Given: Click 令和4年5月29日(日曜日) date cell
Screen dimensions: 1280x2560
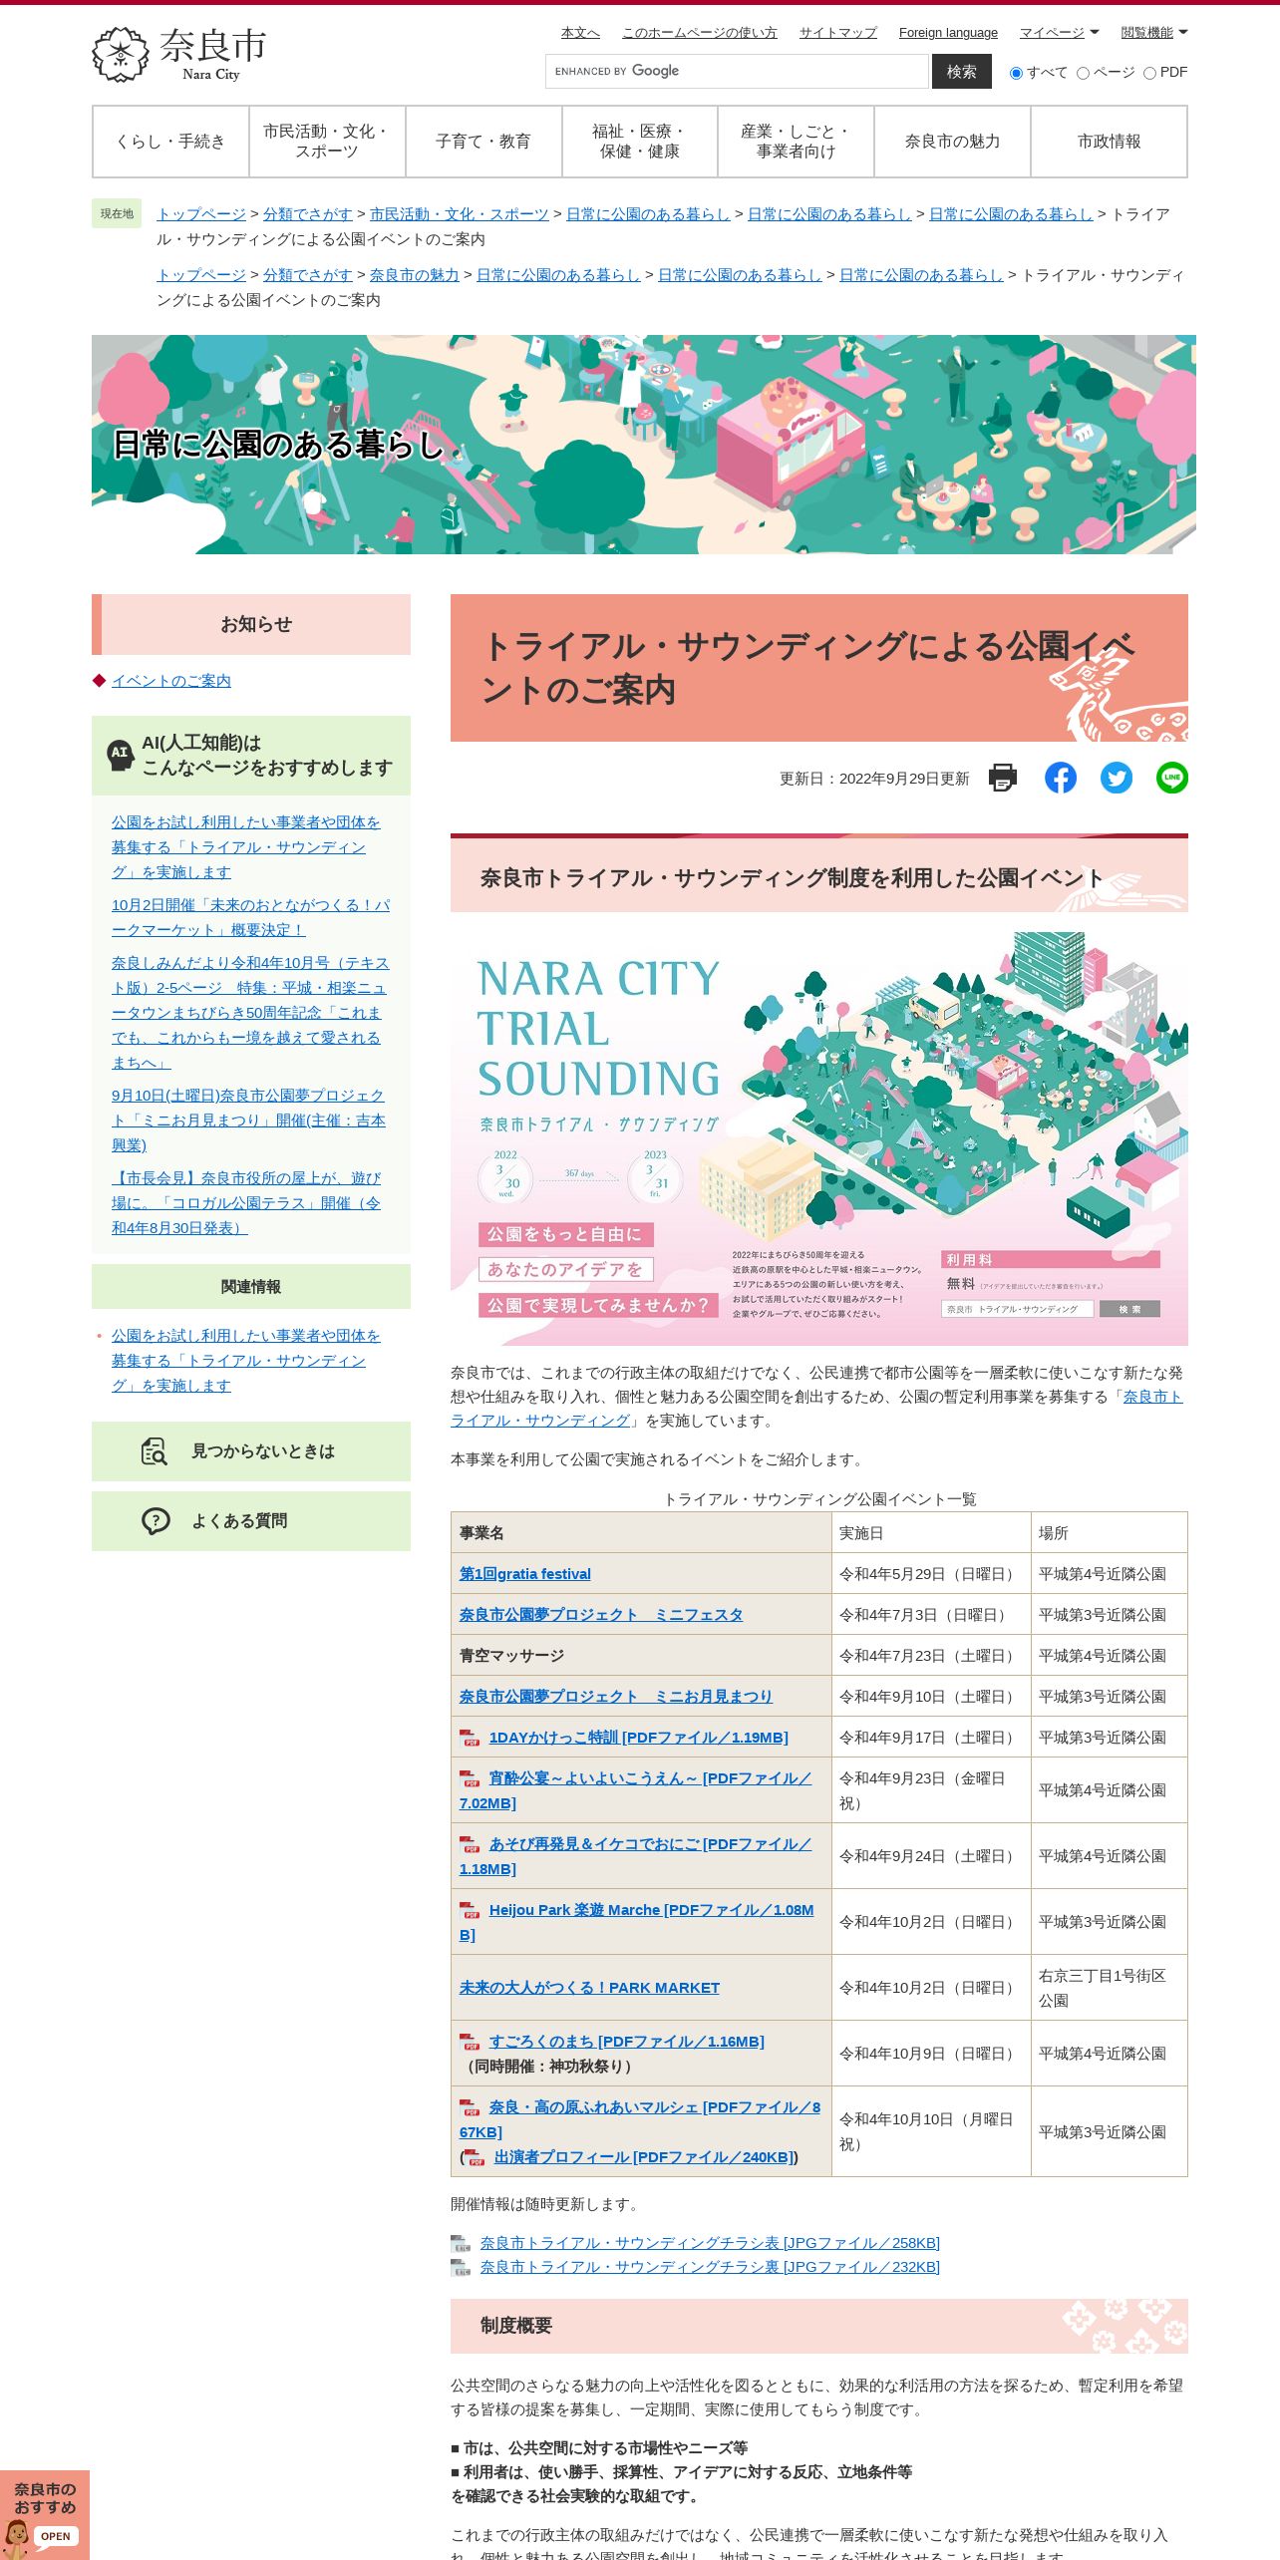Looking at the screenshot, I should 931,1574.
